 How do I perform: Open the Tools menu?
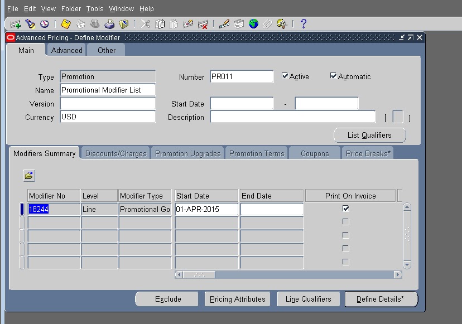(x=95, y=9)
